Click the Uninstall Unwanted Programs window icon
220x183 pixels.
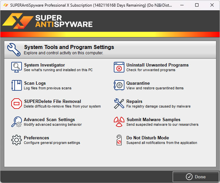(119, 67)
